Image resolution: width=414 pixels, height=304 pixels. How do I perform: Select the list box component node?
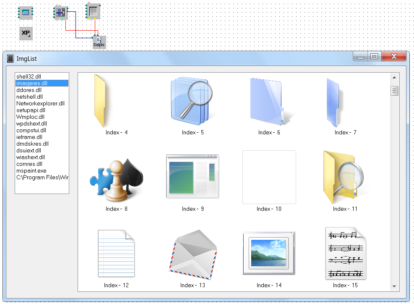[x=61, y=13]
